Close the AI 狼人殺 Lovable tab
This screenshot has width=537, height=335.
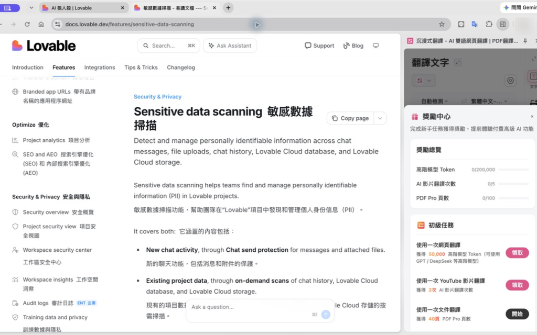click(x=123, y=7)
